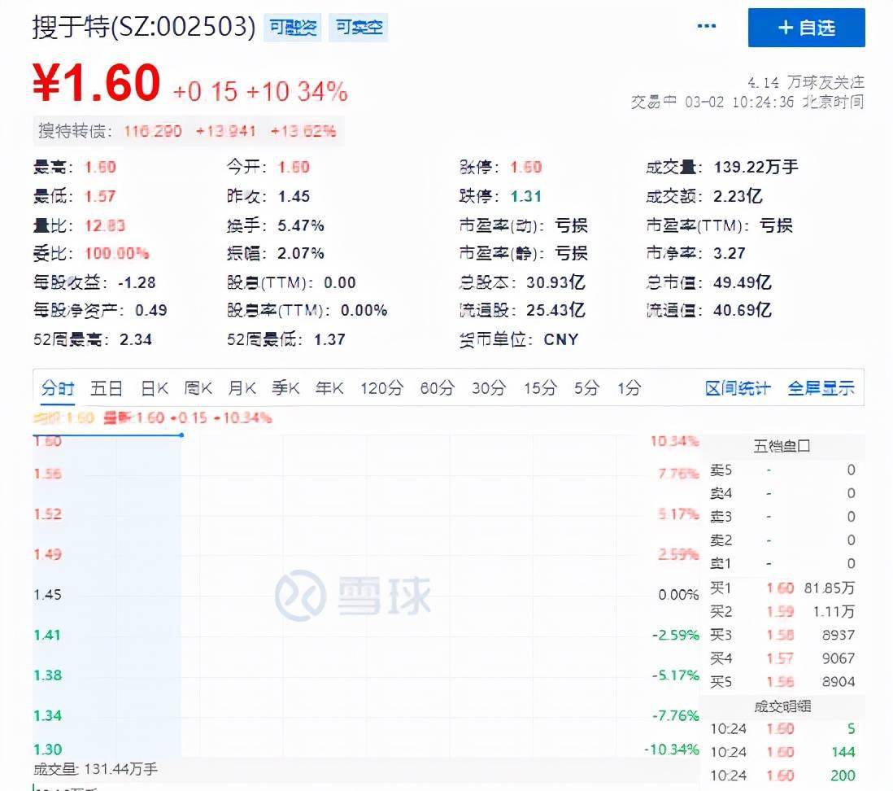Add 搜于特 to watchlist via 自选 button
Screen dimensions: 893x791
point(805,28)
